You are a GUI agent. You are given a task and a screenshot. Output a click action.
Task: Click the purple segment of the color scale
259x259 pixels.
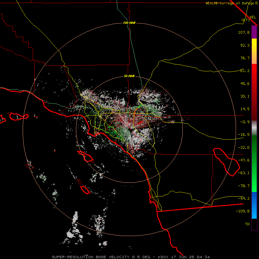pyautogui.click(x=254, y=32)
